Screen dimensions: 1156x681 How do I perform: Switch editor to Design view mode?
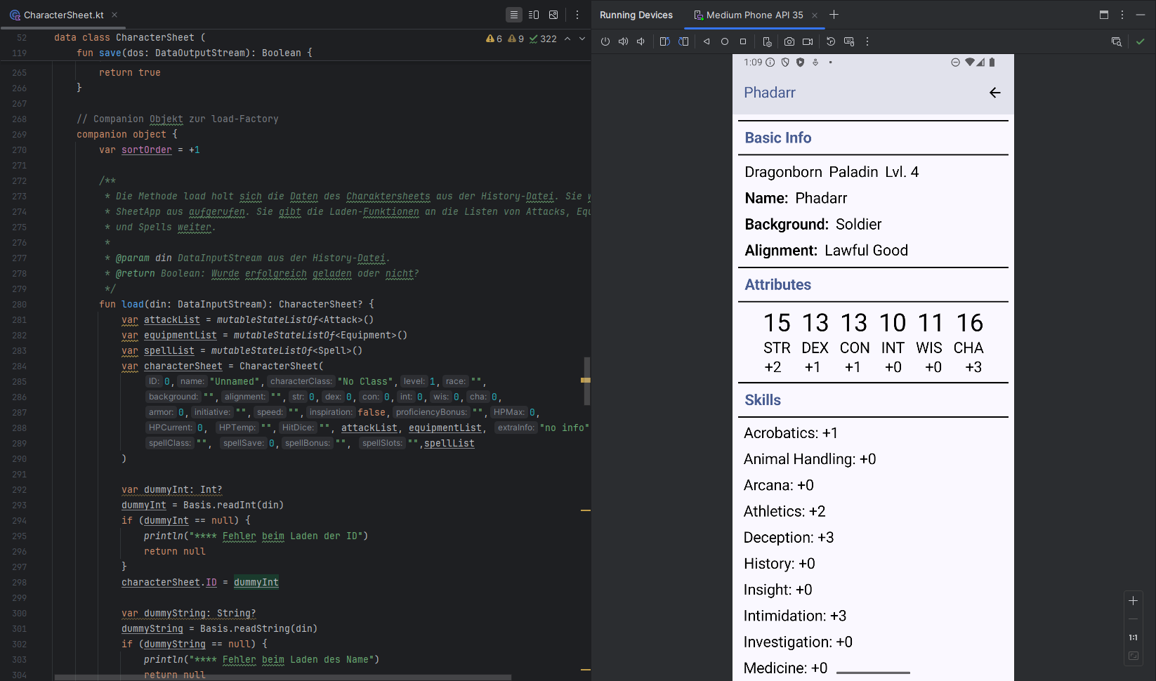[553, 15]
